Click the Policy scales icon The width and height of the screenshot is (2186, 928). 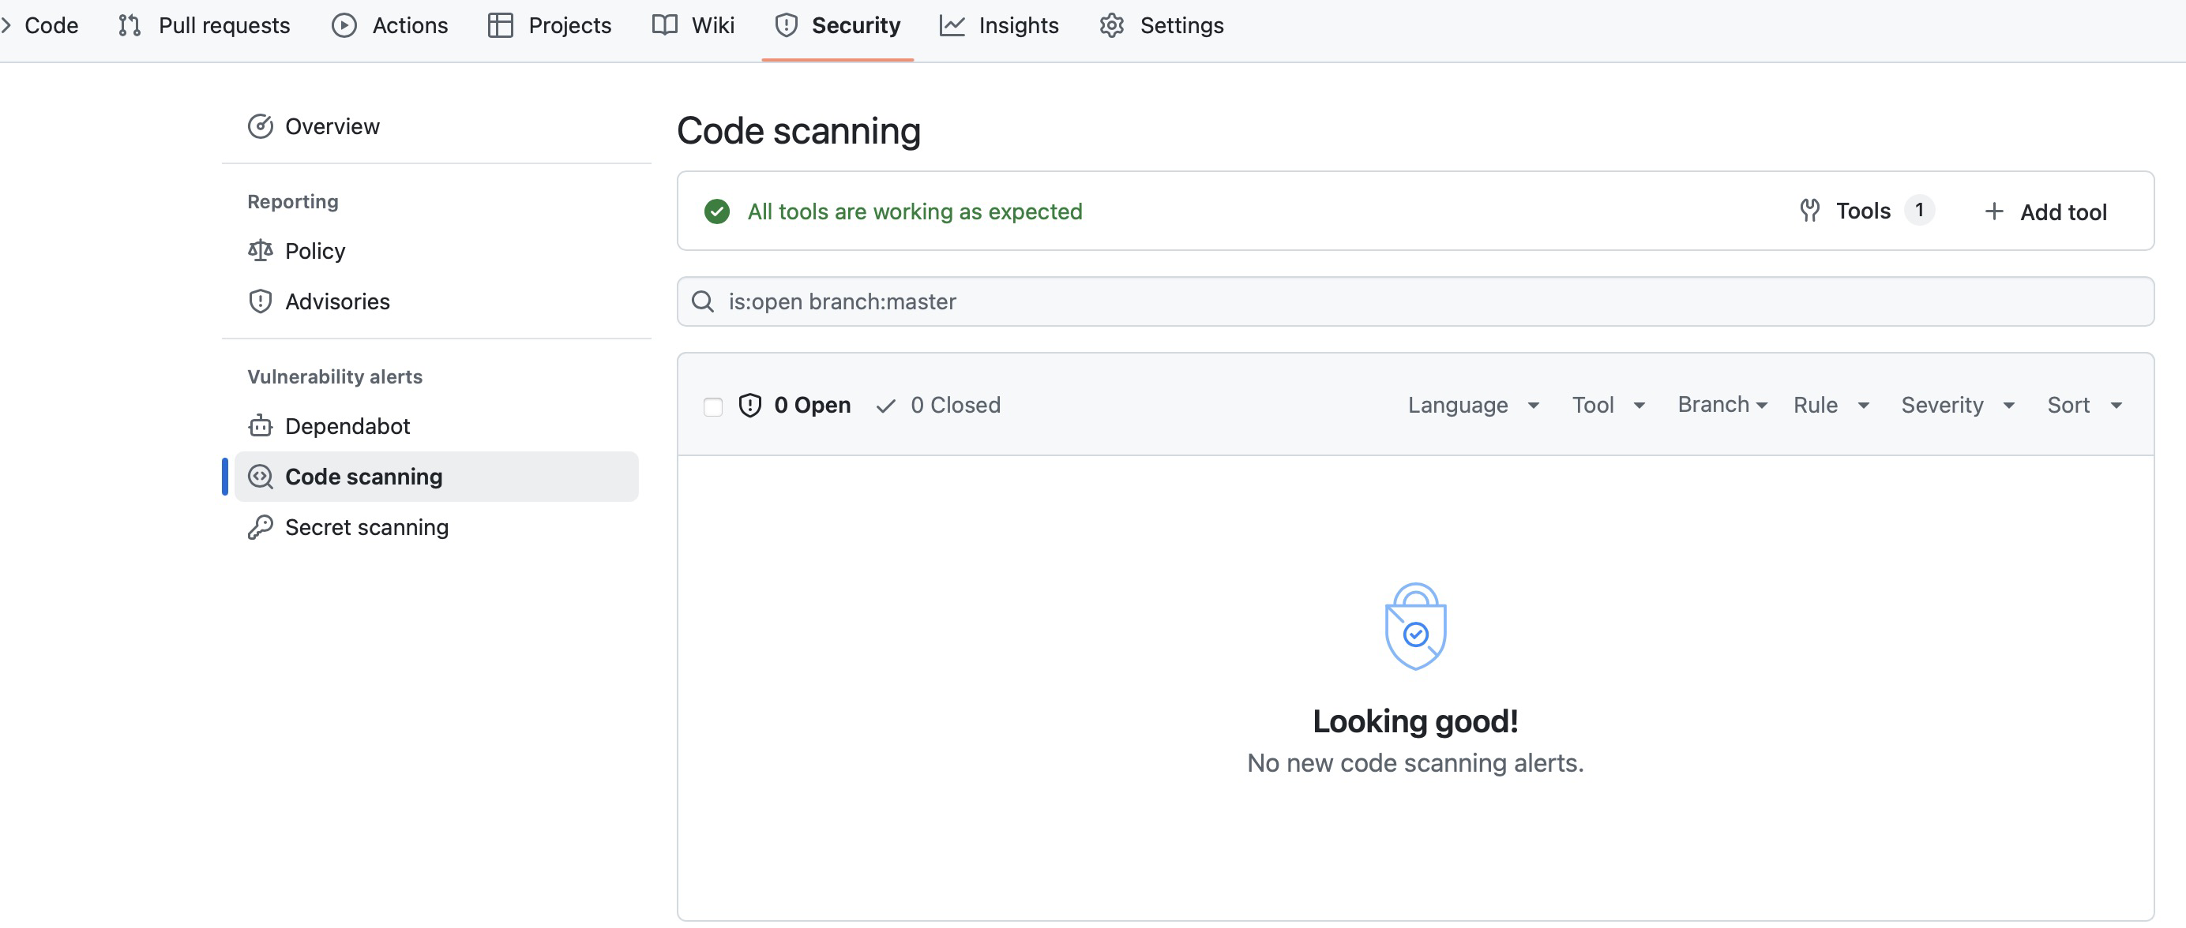point(261,251)
